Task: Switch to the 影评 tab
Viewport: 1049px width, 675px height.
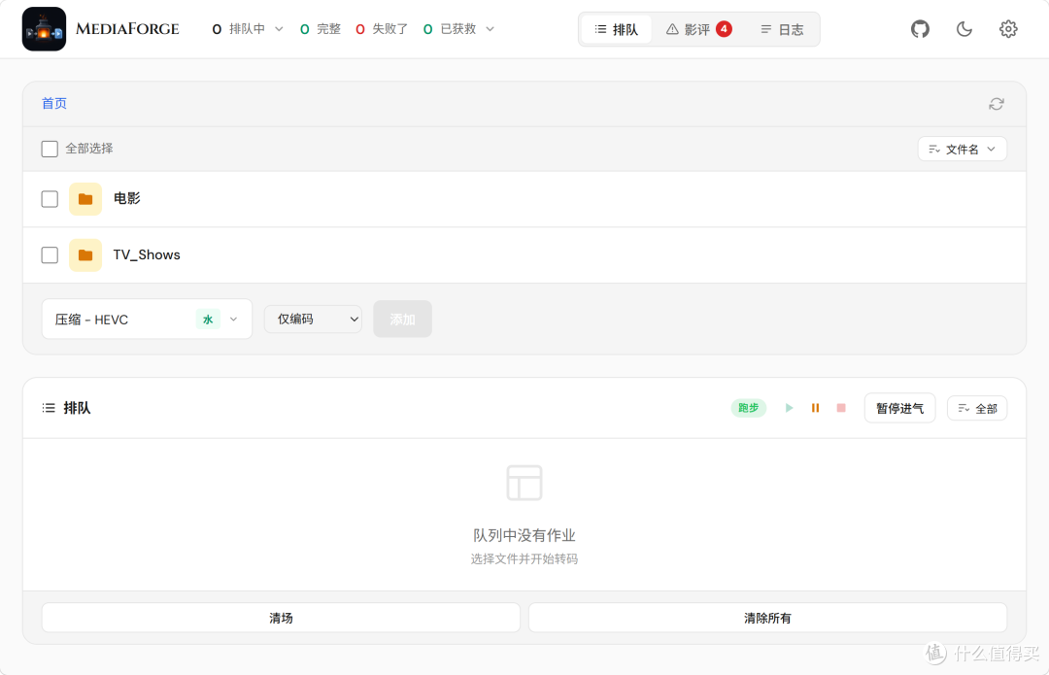Action: pos(698,29)
